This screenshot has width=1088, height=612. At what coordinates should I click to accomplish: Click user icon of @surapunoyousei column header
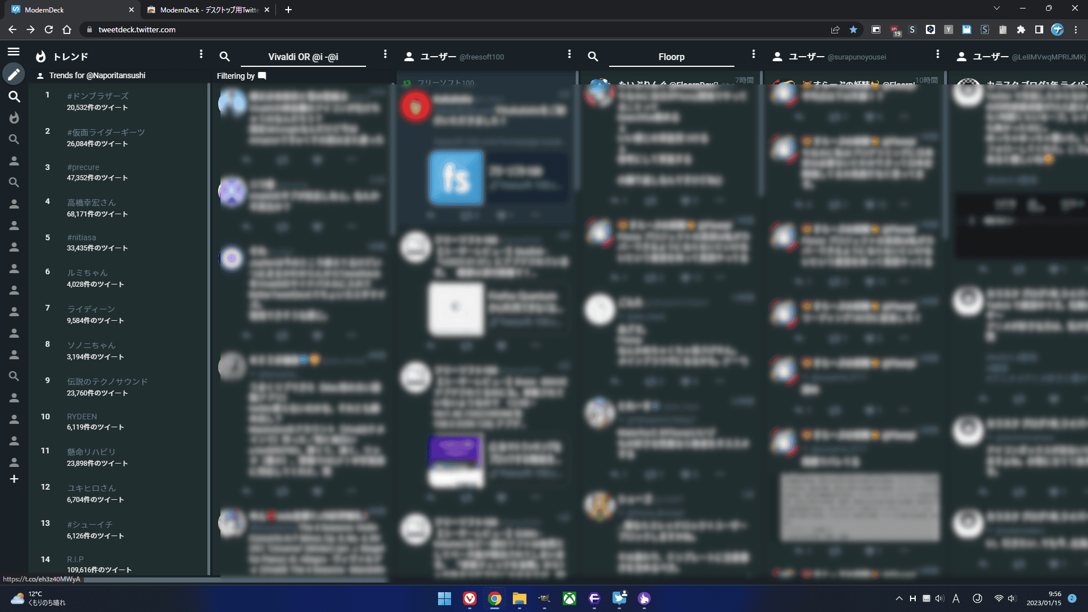point(777,57)
